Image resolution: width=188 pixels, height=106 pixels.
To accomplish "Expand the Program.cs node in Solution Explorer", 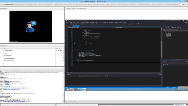I will tap(165, 37).
